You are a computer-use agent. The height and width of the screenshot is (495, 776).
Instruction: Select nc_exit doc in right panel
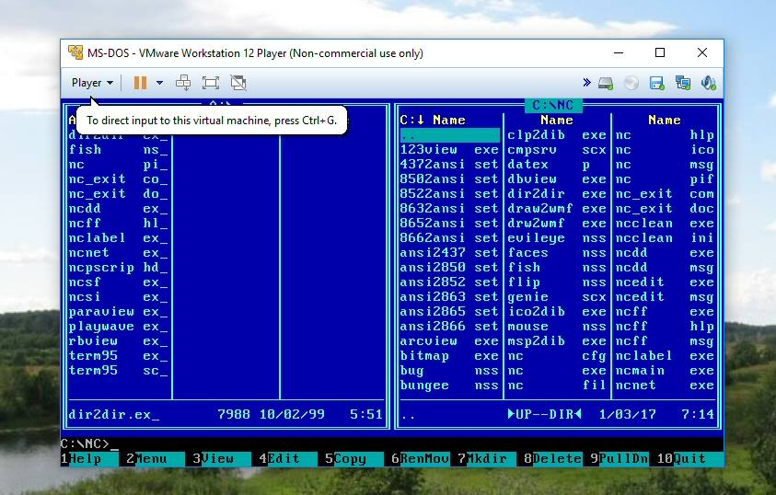tap(665, 209)
